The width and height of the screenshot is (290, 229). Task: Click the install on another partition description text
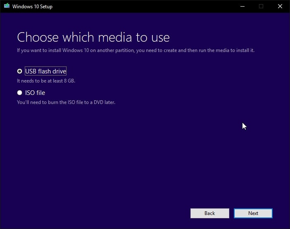click(x=135, y=50)
